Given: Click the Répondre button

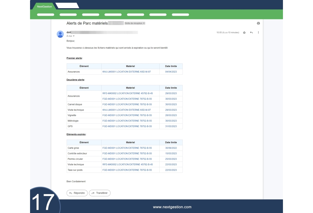Looking at the screenshot, I should pos(77,193).
